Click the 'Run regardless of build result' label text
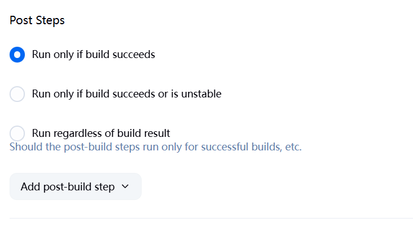Screen dimensions: 413x227 pos(101,133)
